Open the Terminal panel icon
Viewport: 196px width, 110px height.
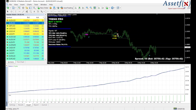tap(30, 8)
